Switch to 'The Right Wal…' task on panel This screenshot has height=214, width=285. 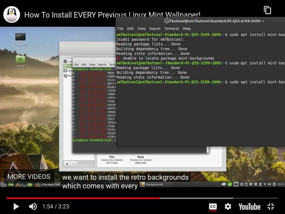click(48, 184)
